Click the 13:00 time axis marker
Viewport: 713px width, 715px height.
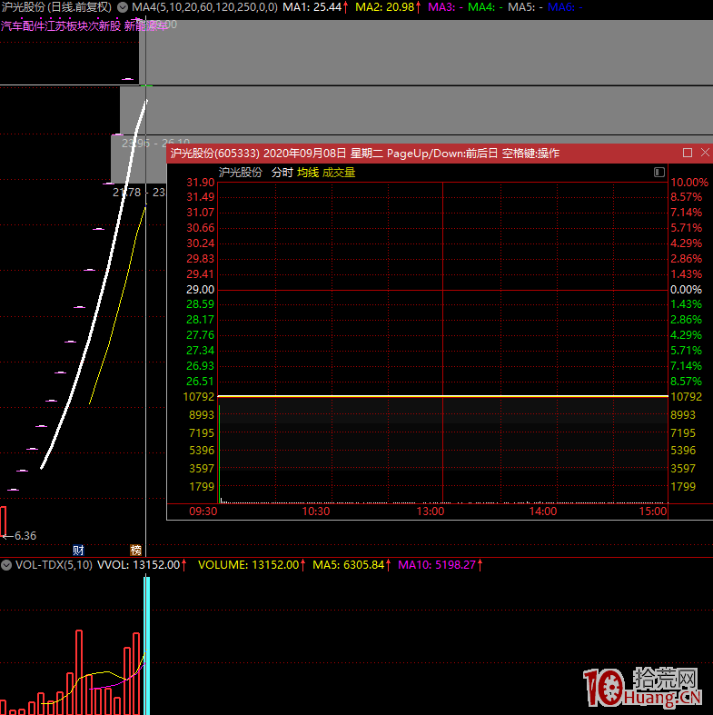(430, 511)
